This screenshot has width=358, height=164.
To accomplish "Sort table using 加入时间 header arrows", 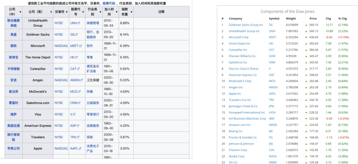I will point(116,12).
